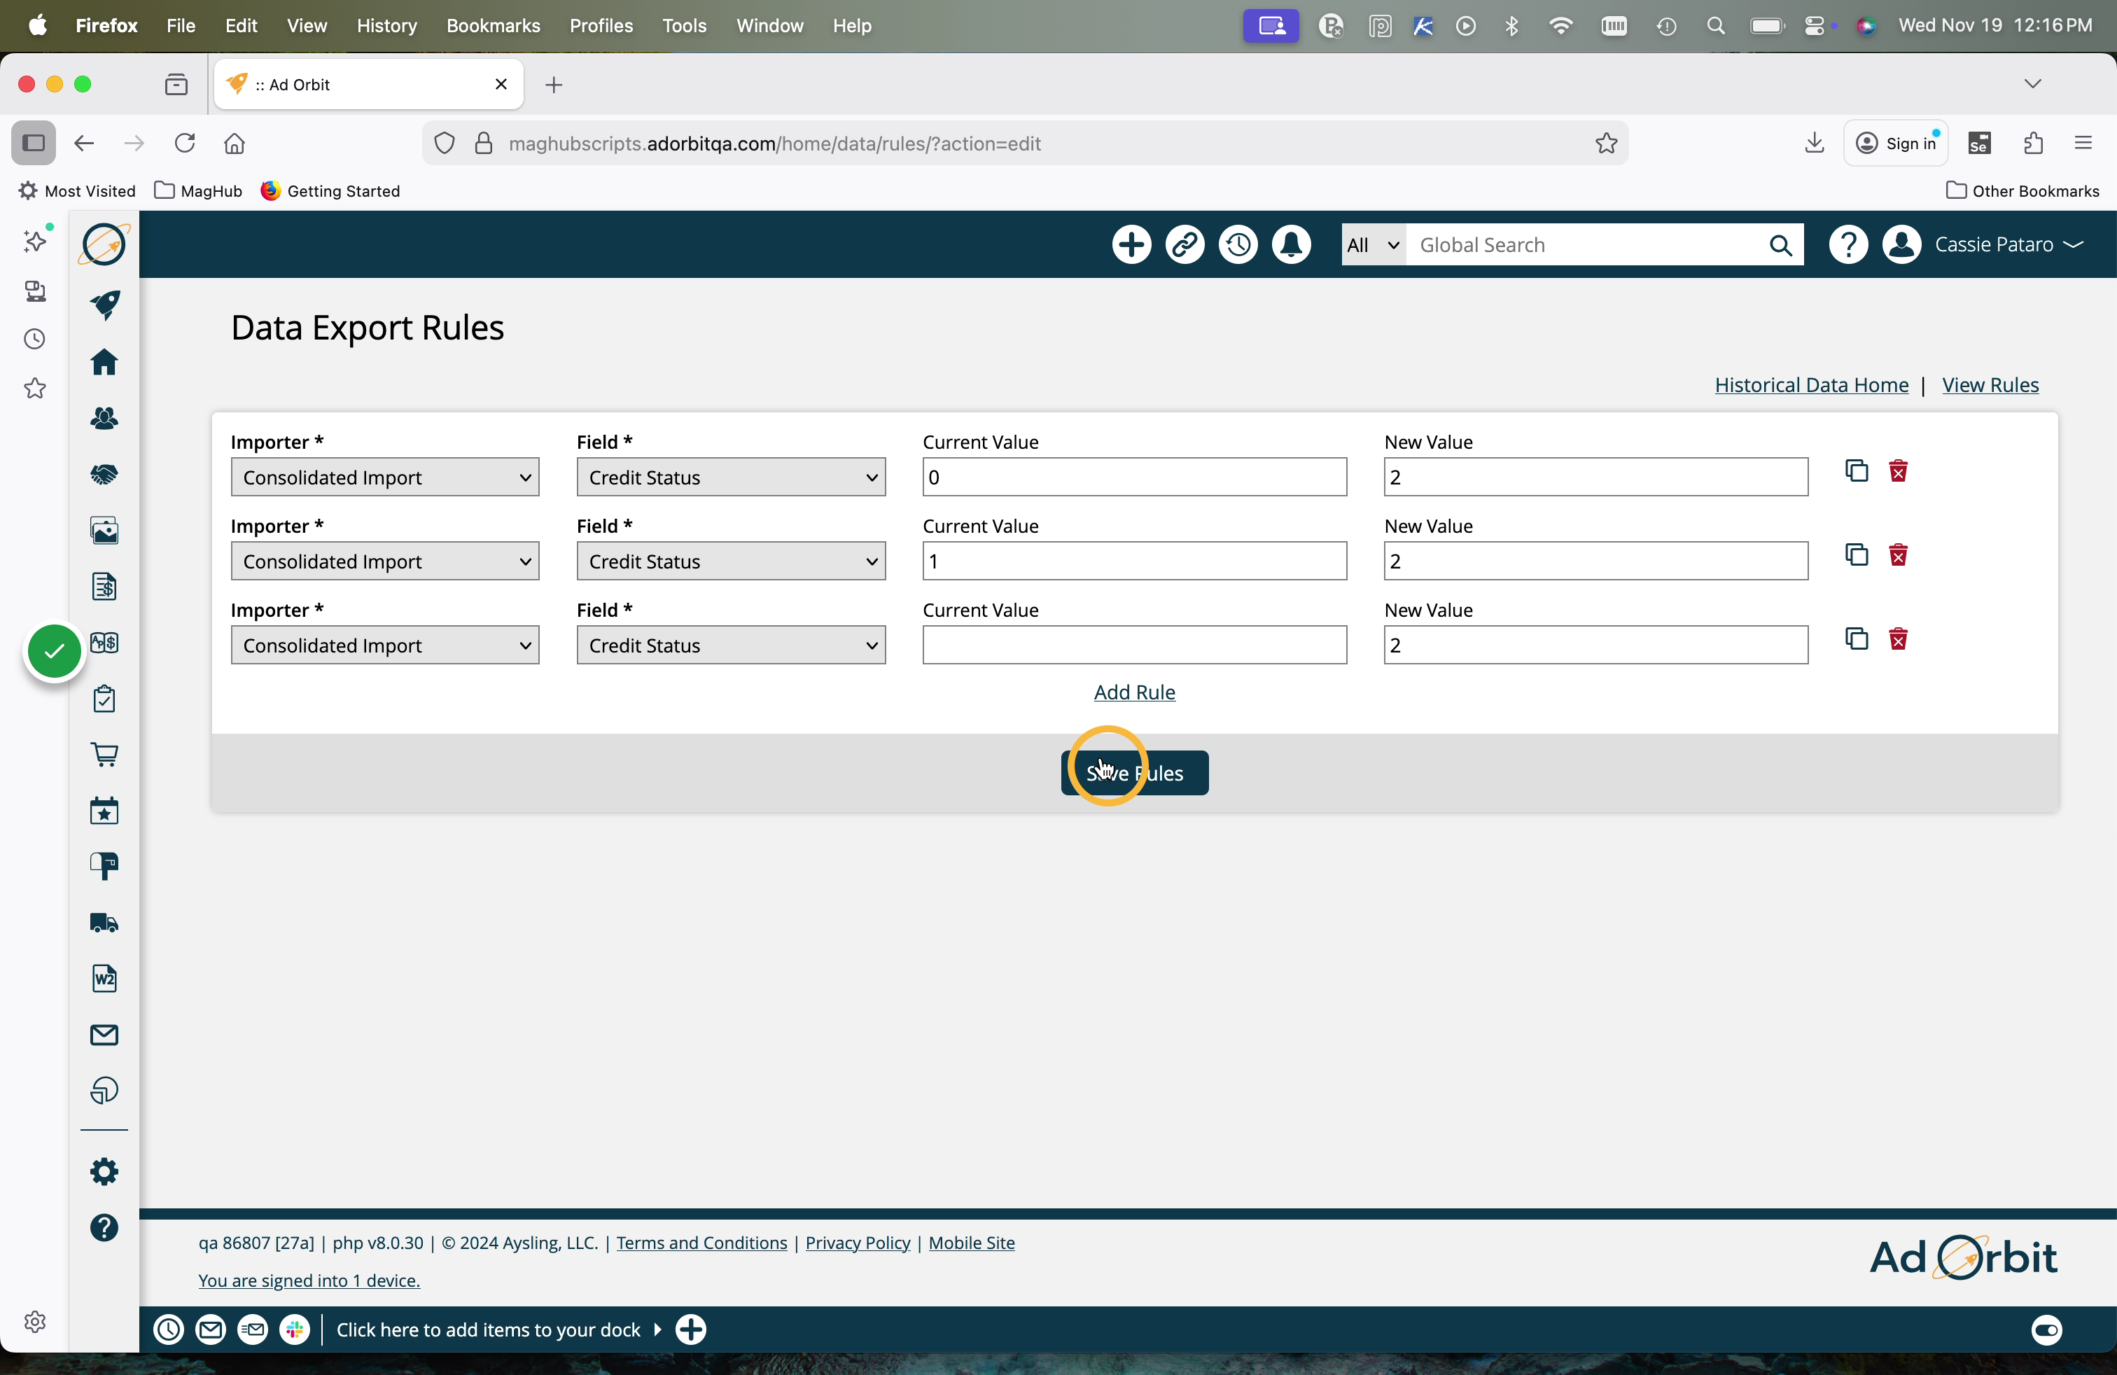Image resolution: width=2117 pixels, height=1375 pixels.
Task: Expand the Global Search 'All' filter dropdown
Action: [1373, 246]
